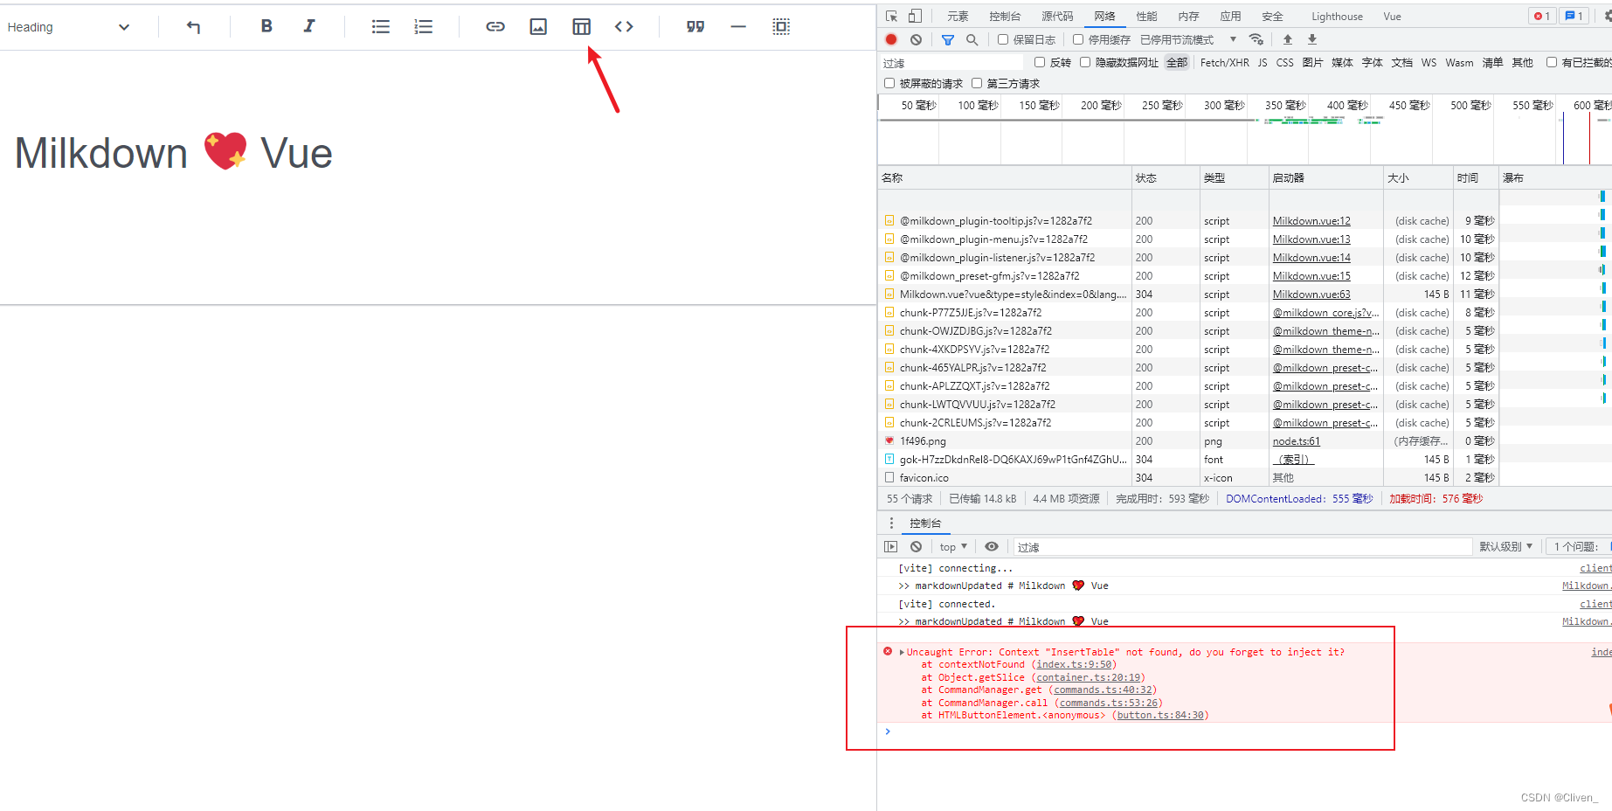
Task: Filter requests by Fetch/XHR
Action: (1224, 63)
